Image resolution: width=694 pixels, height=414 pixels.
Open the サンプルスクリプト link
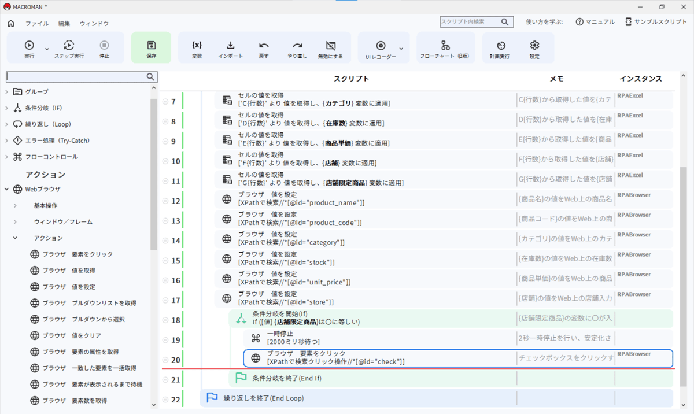pyautogui.click(x=656, y=22)
